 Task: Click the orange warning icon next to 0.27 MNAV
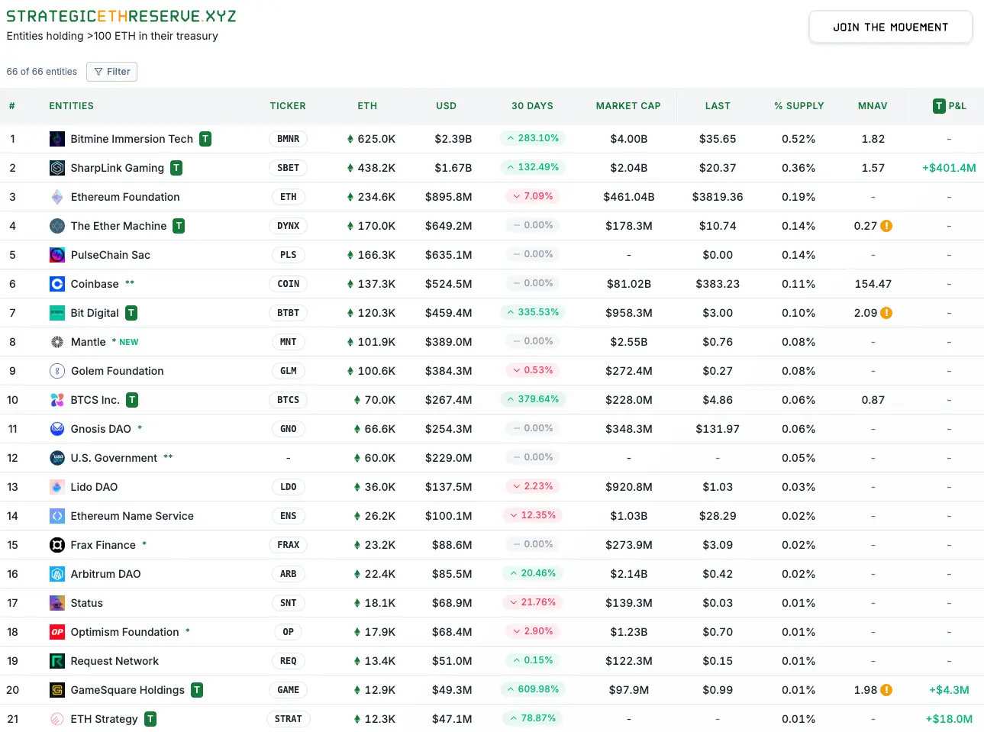pyautogui.click(x=887, y=226)
